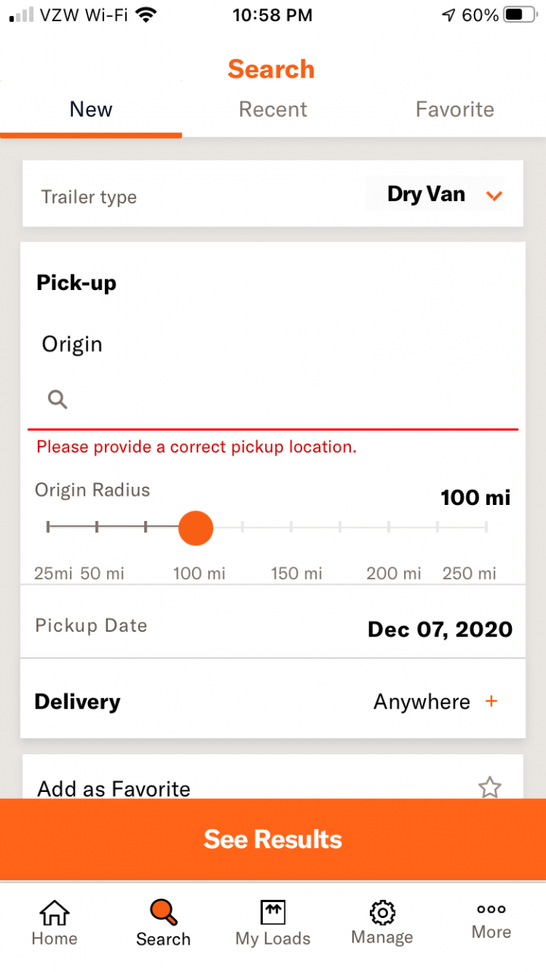
Task: Switch to the Recent tab
Action: [x=273, y=109]
